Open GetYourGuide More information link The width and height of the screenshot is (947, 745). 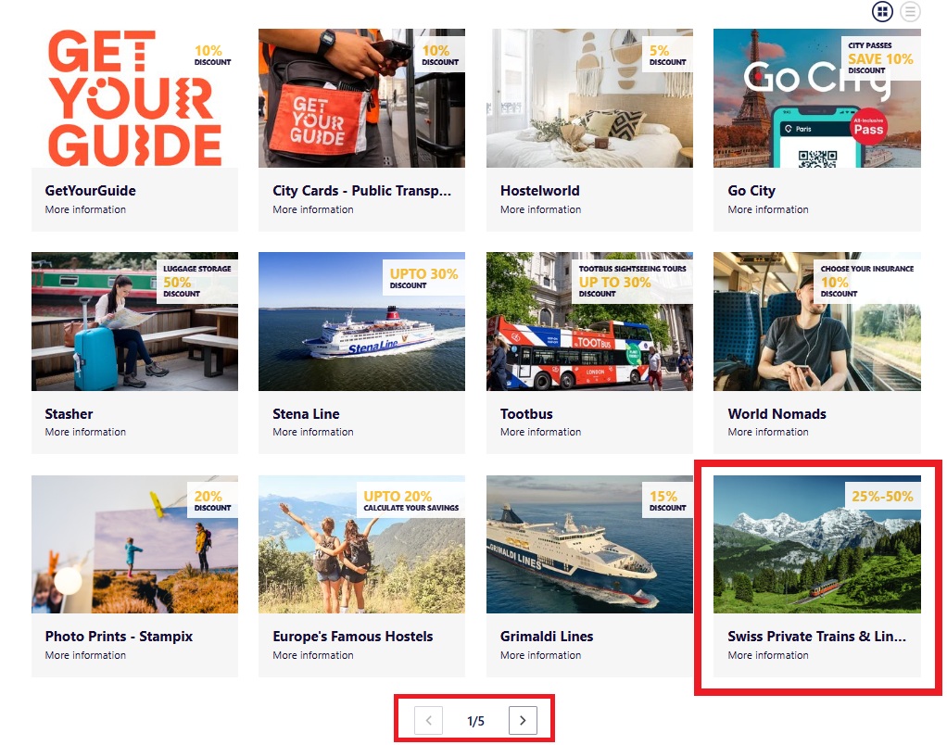85,209
